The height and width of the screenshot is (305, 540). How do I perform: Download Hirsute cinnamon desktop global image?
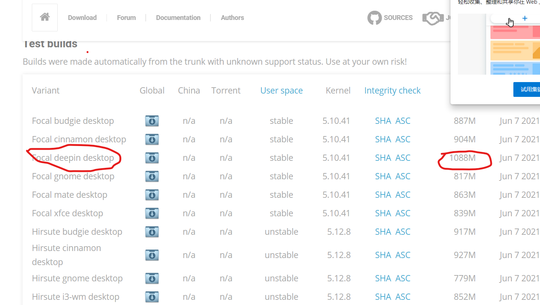pyautogui.click(x=152, y=255)
